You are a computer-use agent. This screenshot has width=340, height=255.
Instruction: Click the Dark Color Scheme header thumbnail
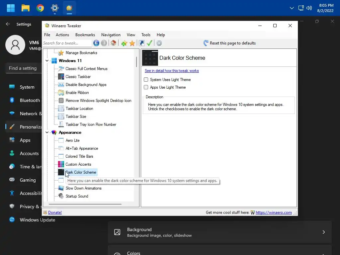[150, 58]
